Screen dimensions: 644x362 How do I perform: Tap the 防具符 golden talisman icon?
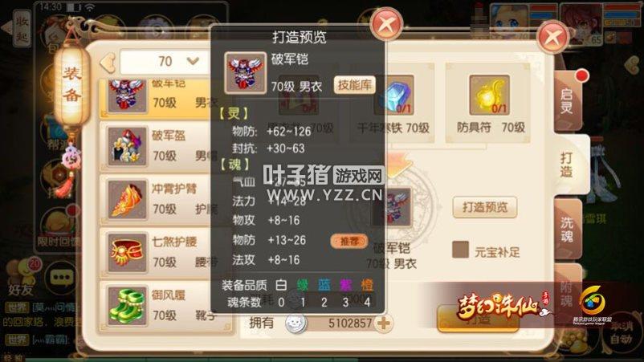490,95
